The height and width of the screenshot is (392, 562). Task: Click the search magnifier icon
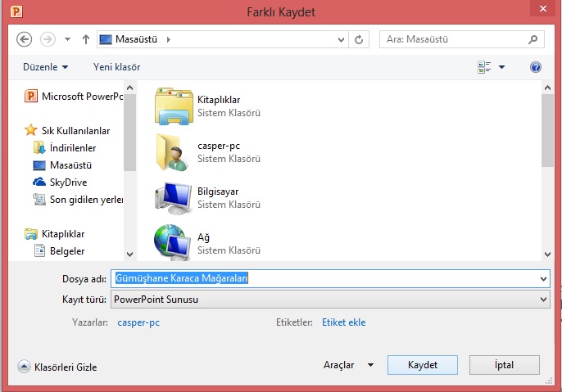tap(533, 38)
